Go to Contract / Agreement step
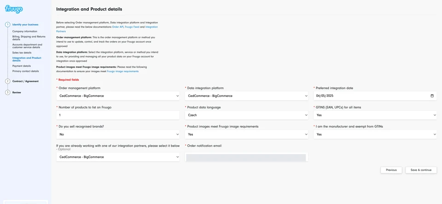442x204 pixels. coord(25,81)
